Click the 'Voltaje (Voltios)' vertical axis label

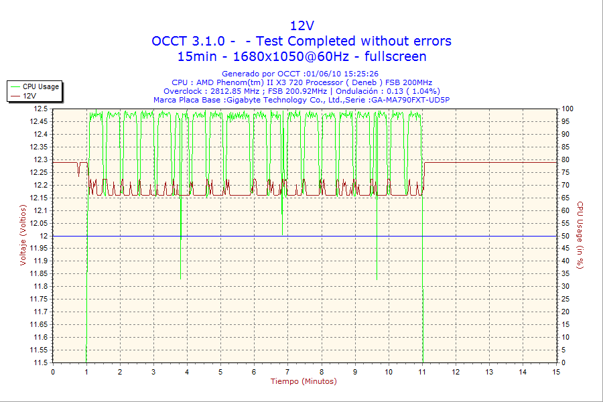coord(23,234)
